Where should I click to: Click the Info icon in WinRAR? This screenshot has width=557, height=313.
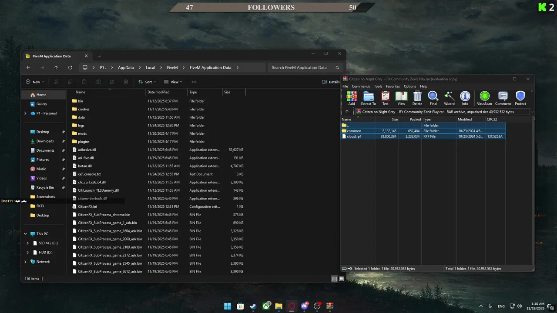465,98
